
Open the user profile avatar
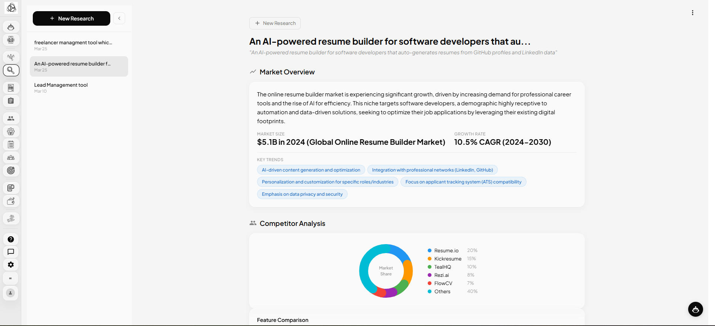point(11,293)
